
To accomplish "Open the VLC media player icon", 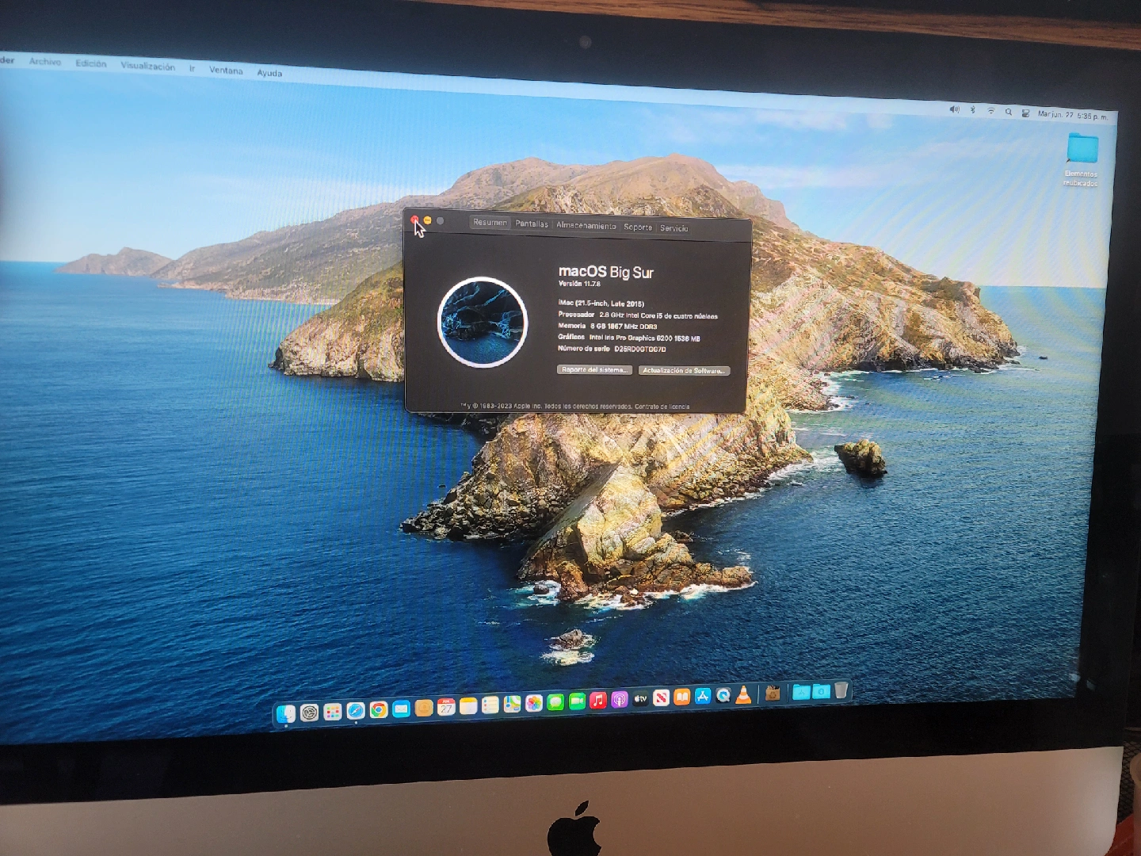I will 743,695.
